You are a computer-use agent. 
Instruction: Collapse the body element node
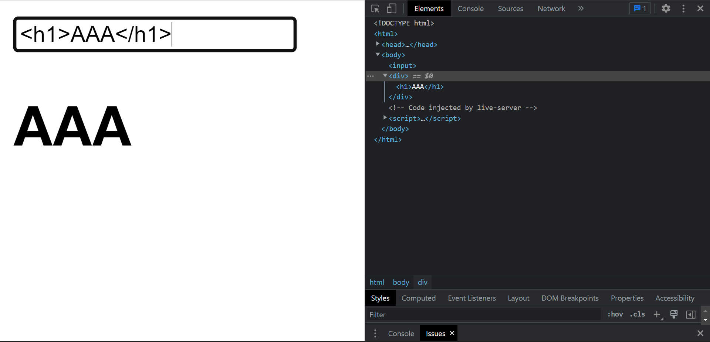tap(378, 55)
